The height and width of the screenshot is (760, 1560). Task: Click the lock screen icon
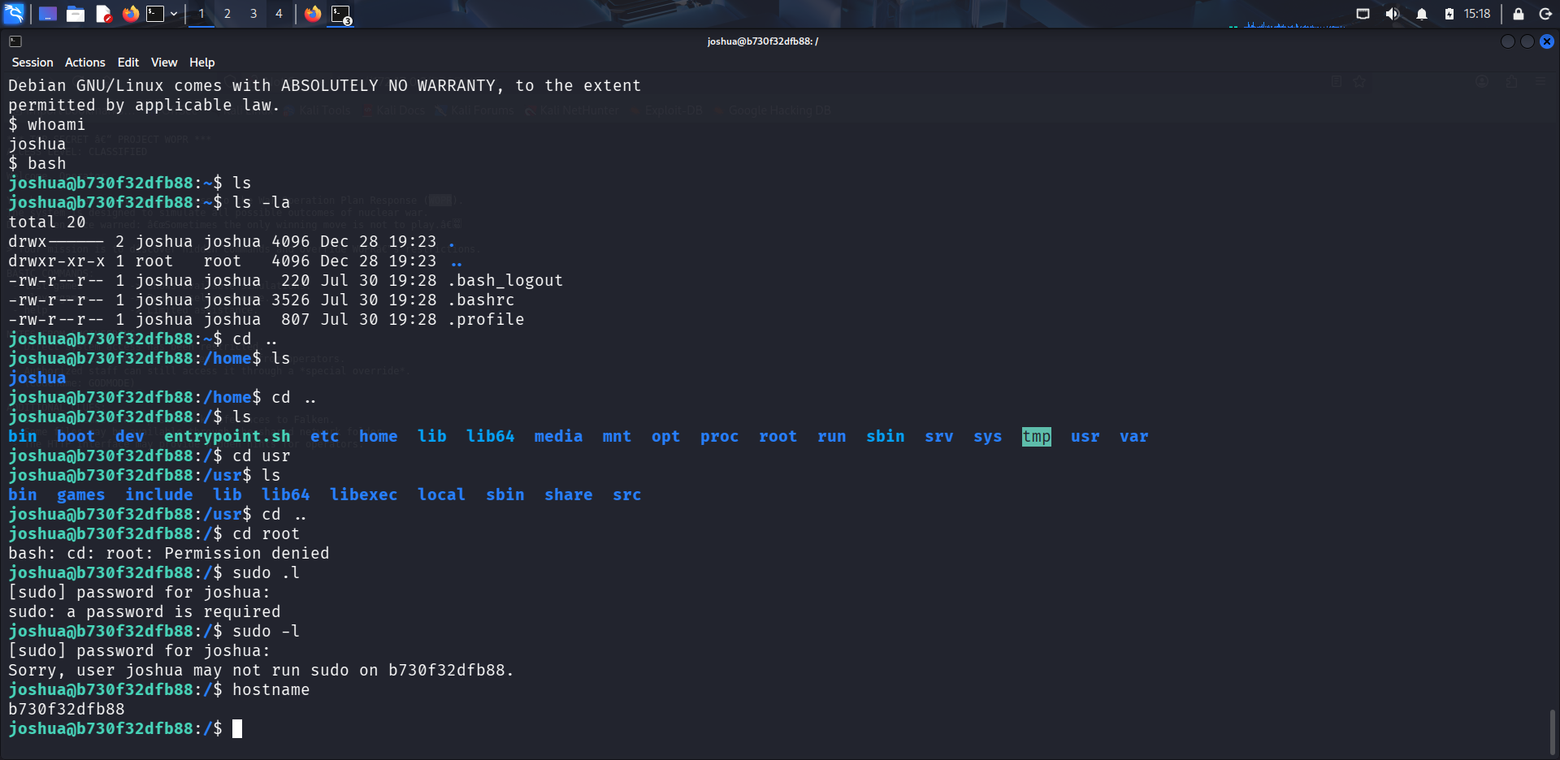coord(1518,14)
